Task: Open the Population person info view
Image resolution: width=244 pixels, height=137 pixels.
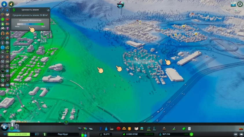Action: 3,43
